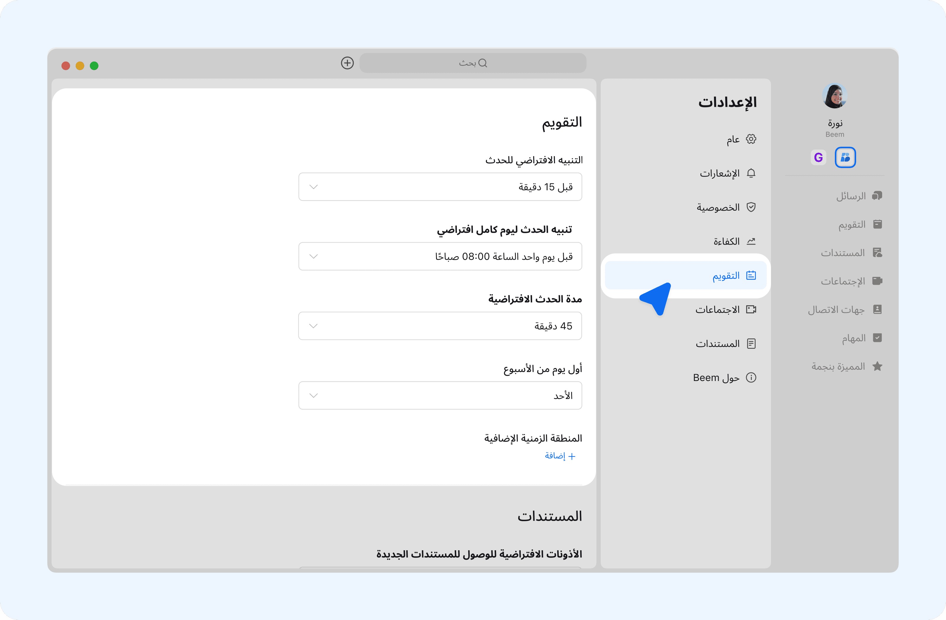Open المميزة بنجمة (Starred) in the sidebar
Viewport: 946px width, 620px height.
[846, 366]
